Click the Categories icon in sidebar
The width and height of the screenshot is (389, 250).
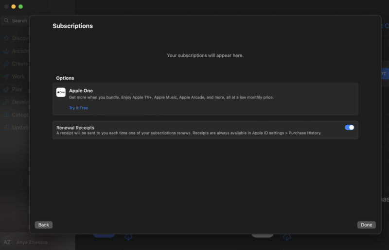(6, 115)
